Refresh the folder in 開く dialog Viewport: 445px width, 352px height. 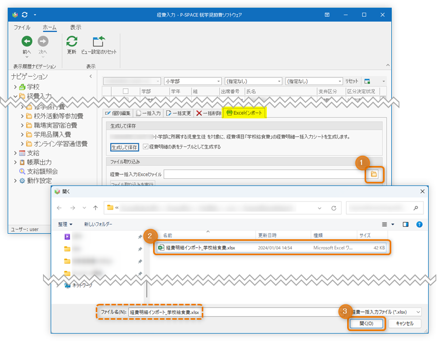point(334,208)
